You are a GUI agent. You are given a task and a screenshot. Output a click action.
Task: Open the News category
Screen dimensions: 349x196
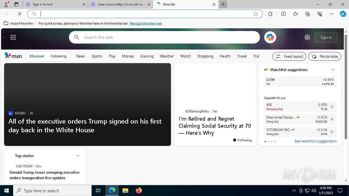[80, 56]
